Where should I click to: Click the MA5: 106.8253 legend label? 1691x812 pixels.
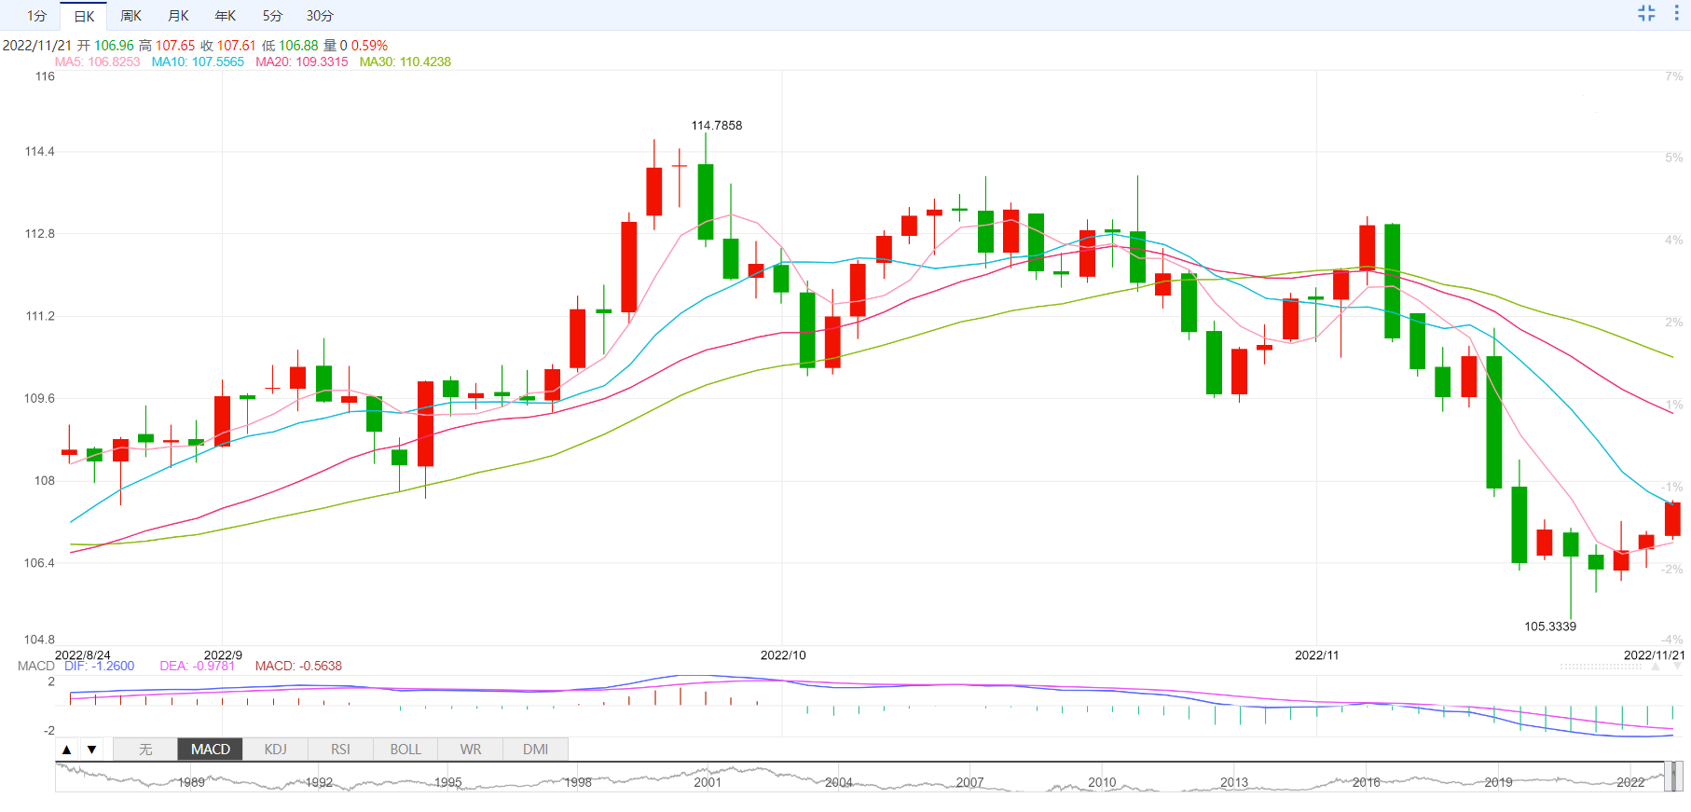pos(97,62)
